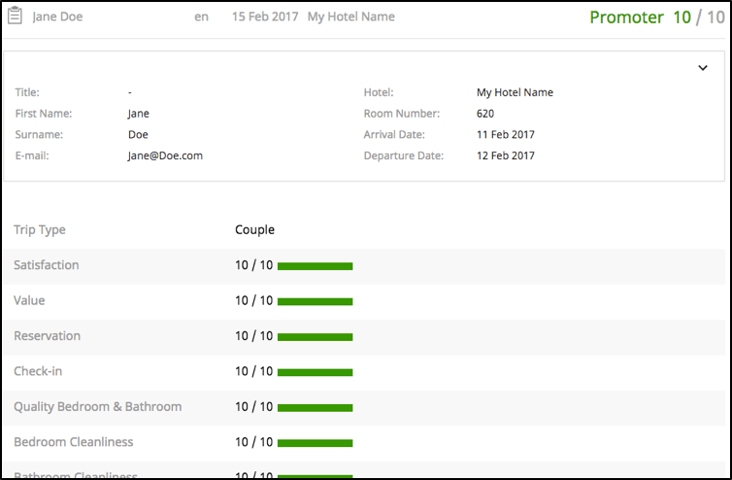The width and height of the screenshot is (732, 480).
Task: Click the My Hotel Name header text
Action: point(350,17)
